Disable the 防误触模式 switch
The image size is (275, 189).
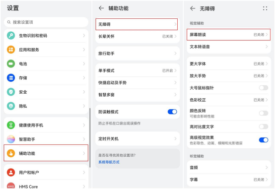pos(172,112)
